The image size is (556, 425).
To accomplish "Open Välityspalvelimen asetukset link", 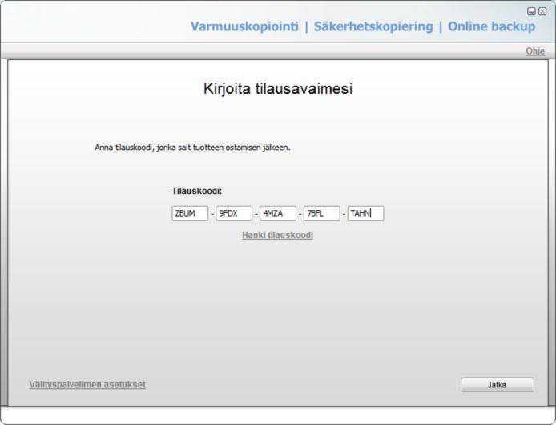I will 87,385.
